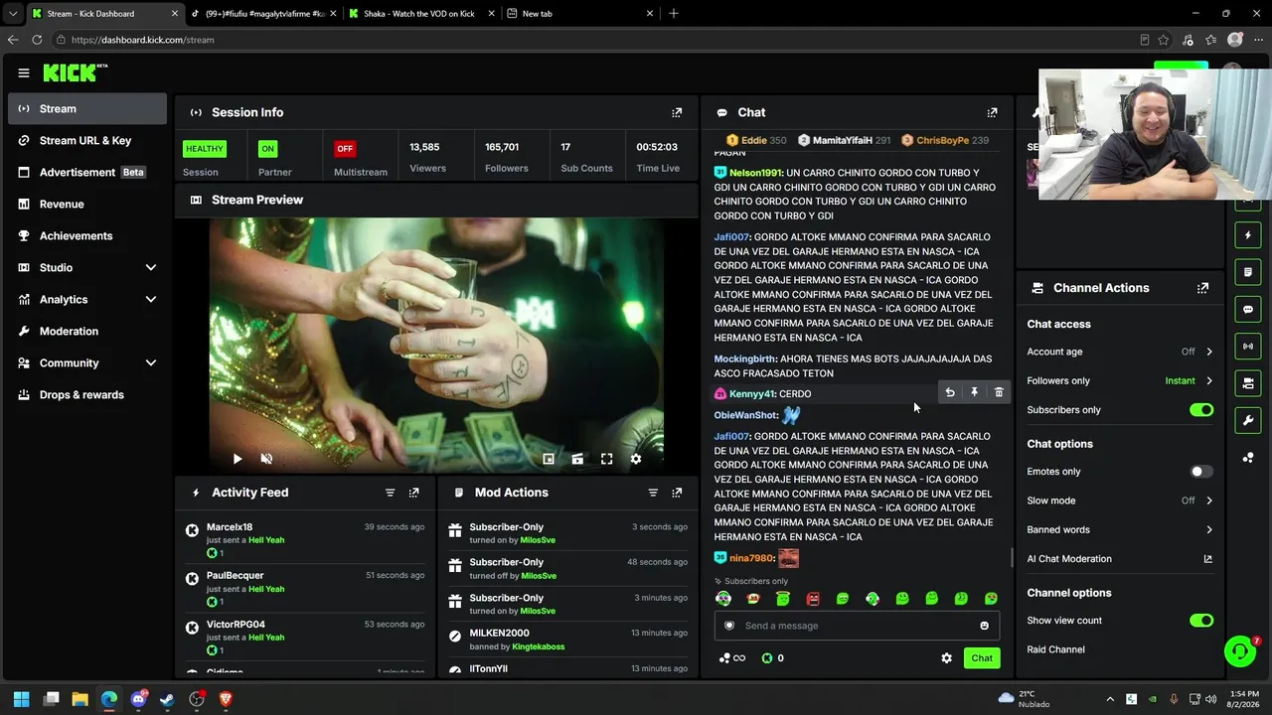Click the document widget icon in right rail
This screenshot has width=1272, height=715.
[x=1249, y=272]
